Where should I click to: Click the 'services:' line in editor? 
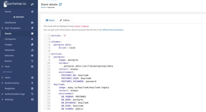pos(57,54)
